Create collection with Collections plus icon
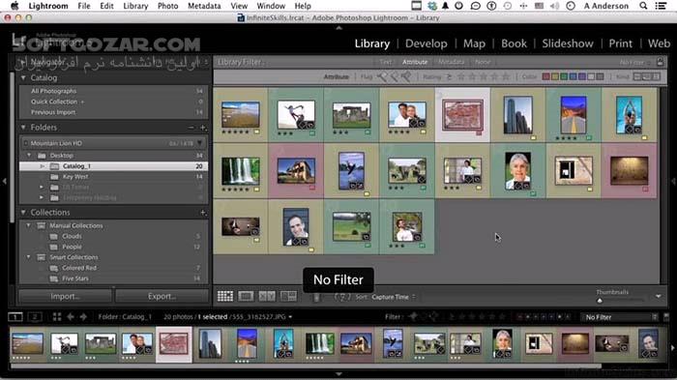Viewport: 677px width, 380px height. (x=203, y=213)
